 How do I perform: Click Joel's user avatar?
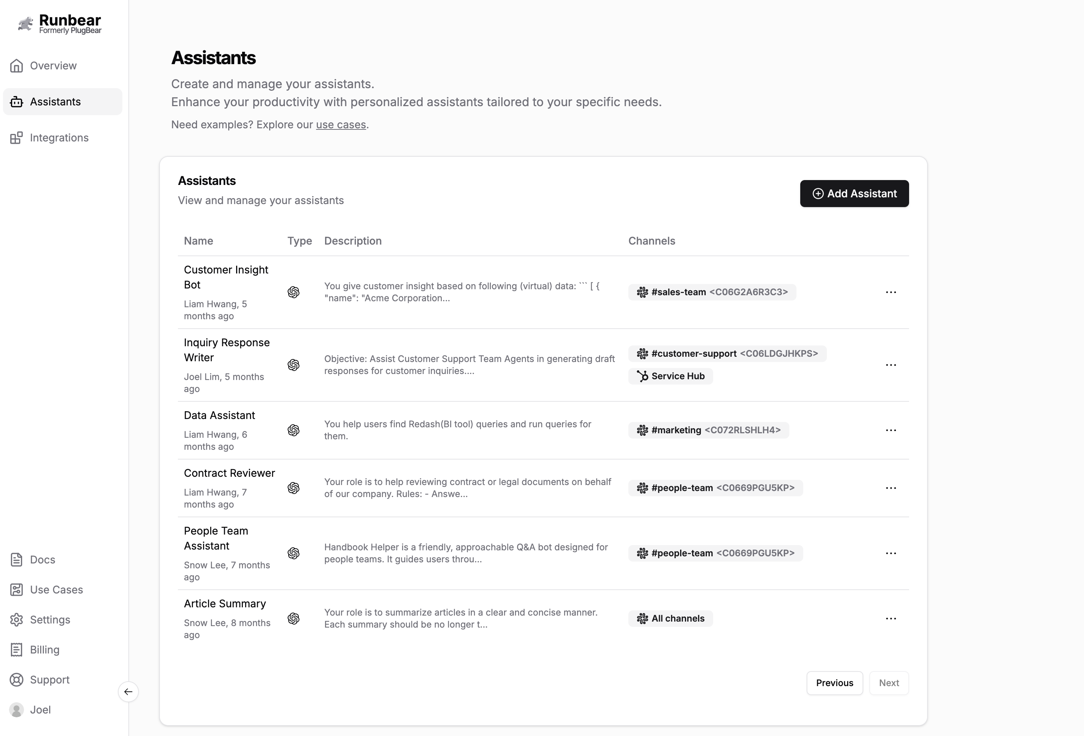tap(16, 710)
